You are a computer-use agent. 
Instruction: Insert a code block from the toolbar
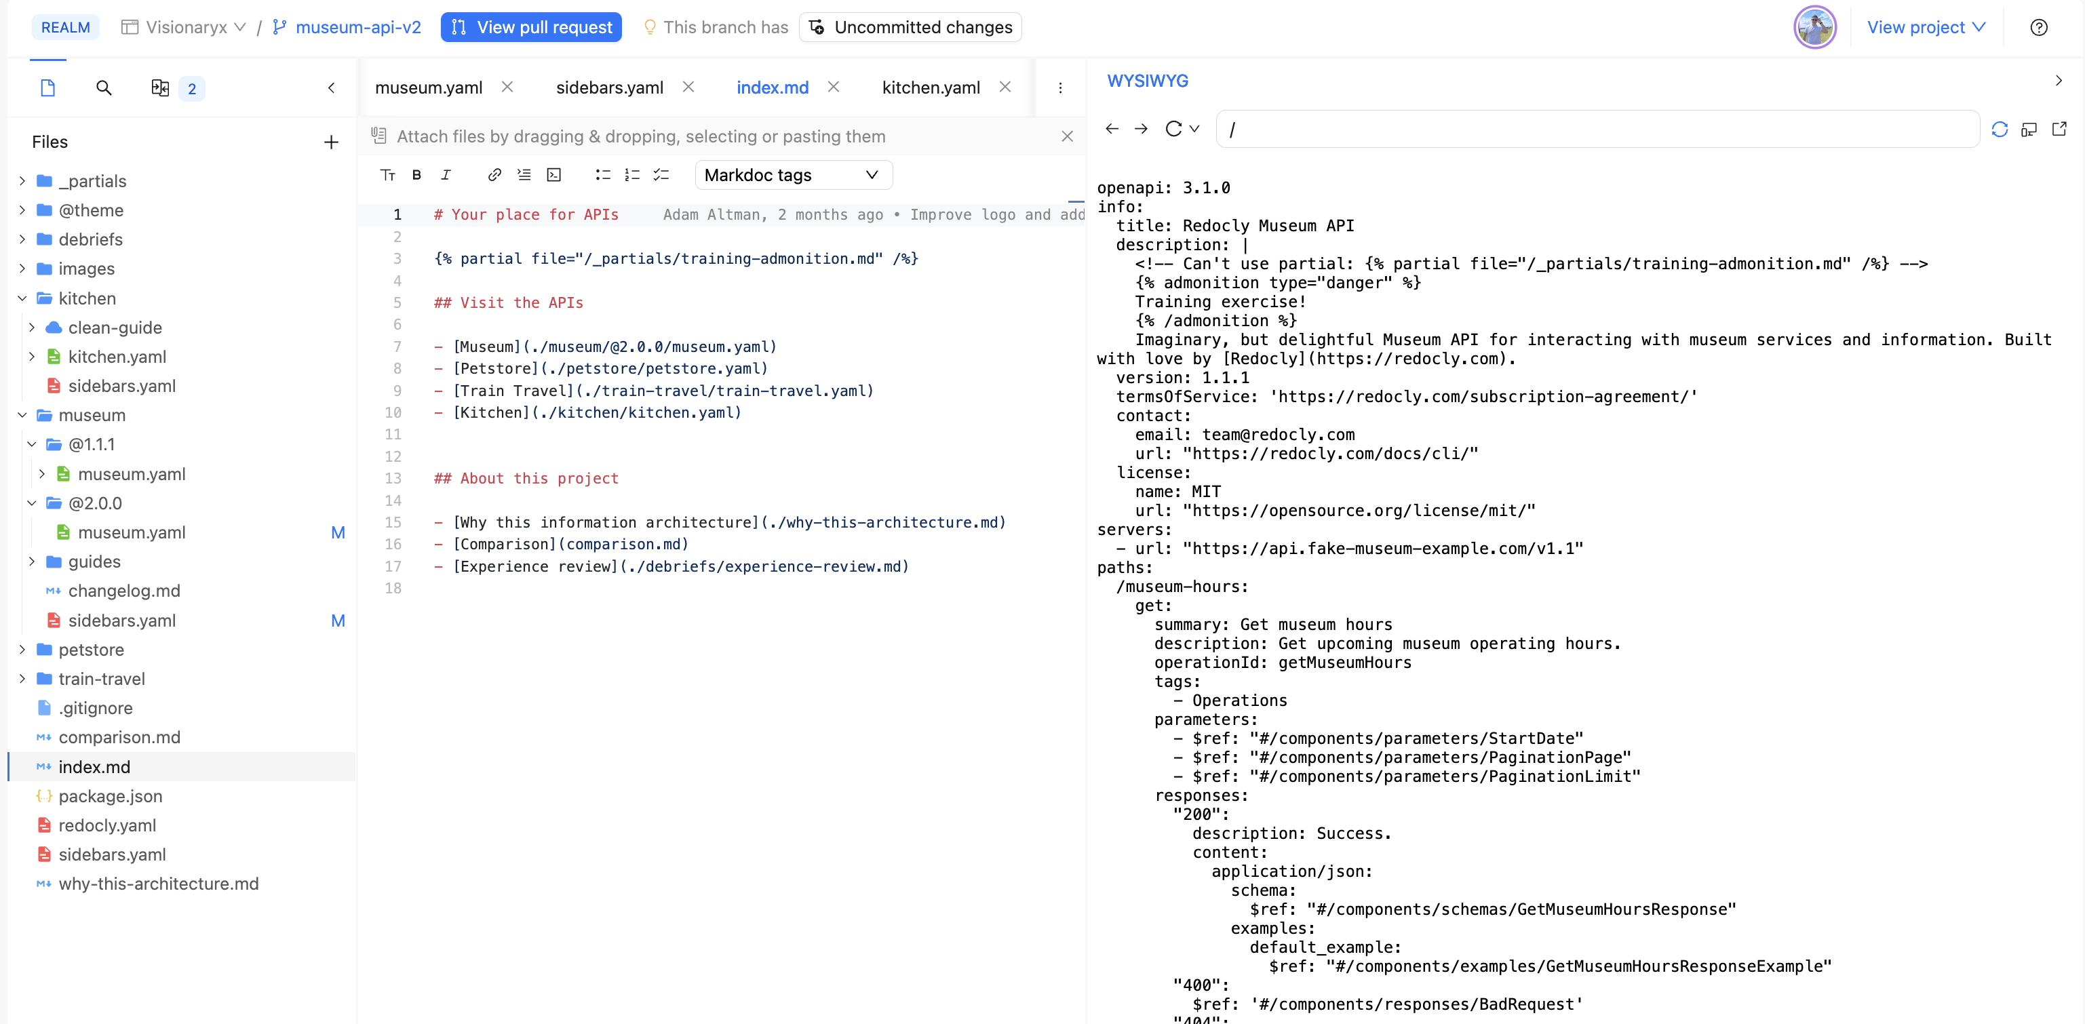(x=553, y=175)
